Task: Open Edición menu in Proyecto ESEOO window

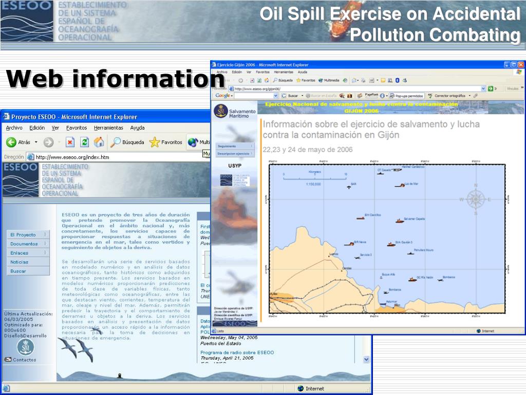Action: [x=37, y=128]
